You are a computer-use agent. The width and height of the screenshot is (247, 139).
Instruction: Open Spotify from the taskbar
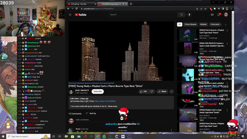(104, 136)
